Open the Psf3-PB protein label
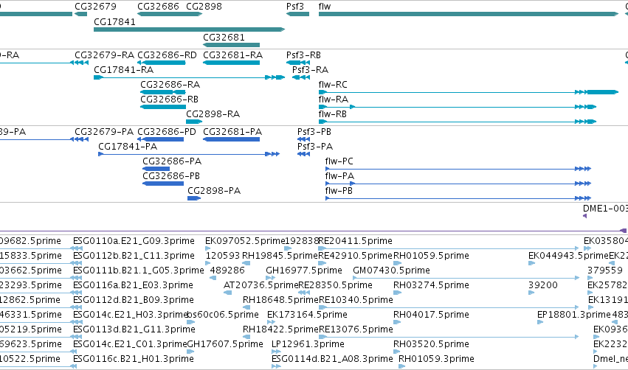The width and height of the screenshot is (628, 370). [314, 132]
